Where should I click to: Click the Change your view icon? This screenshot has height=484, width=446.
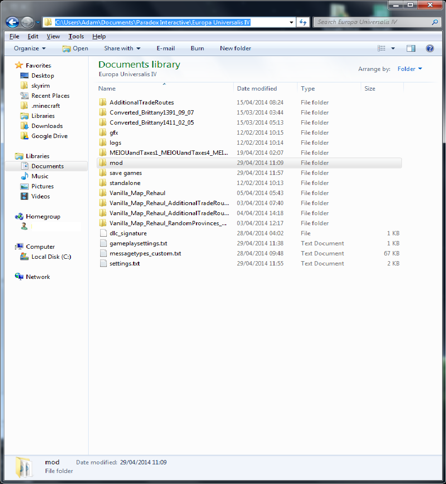[x=381, y=48]
